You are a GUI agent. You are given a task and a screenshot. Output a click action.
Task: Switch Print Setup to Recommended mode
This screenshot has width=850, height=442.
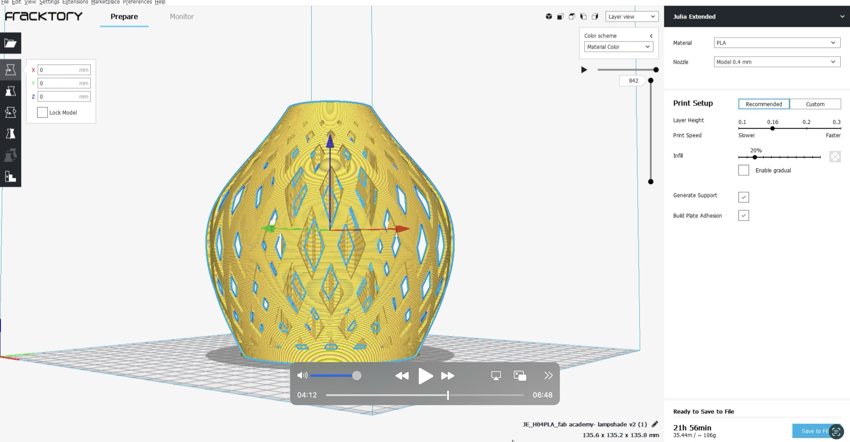(764, 104)
